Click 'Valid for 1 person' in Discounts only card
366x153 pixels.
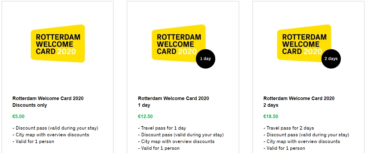click(x=33, y=141)
